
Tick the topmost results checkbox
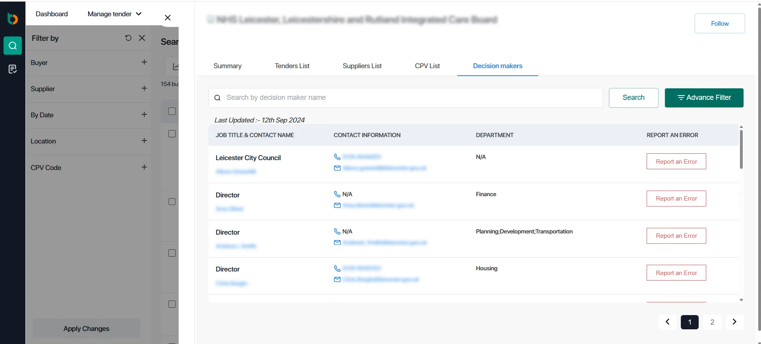point(172,111)
